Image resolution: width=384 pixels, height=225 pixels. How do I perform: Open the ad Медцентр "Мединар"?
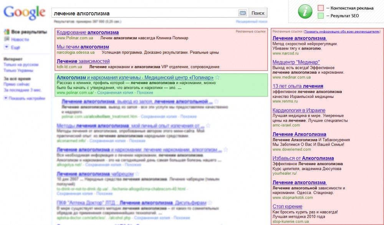296,62
